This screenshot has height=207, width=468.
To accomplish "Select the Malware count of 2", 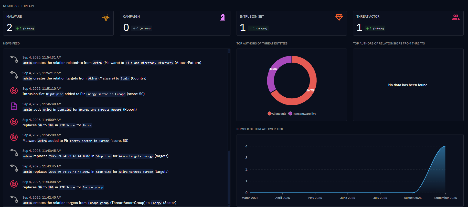I will tap(9, 27).
